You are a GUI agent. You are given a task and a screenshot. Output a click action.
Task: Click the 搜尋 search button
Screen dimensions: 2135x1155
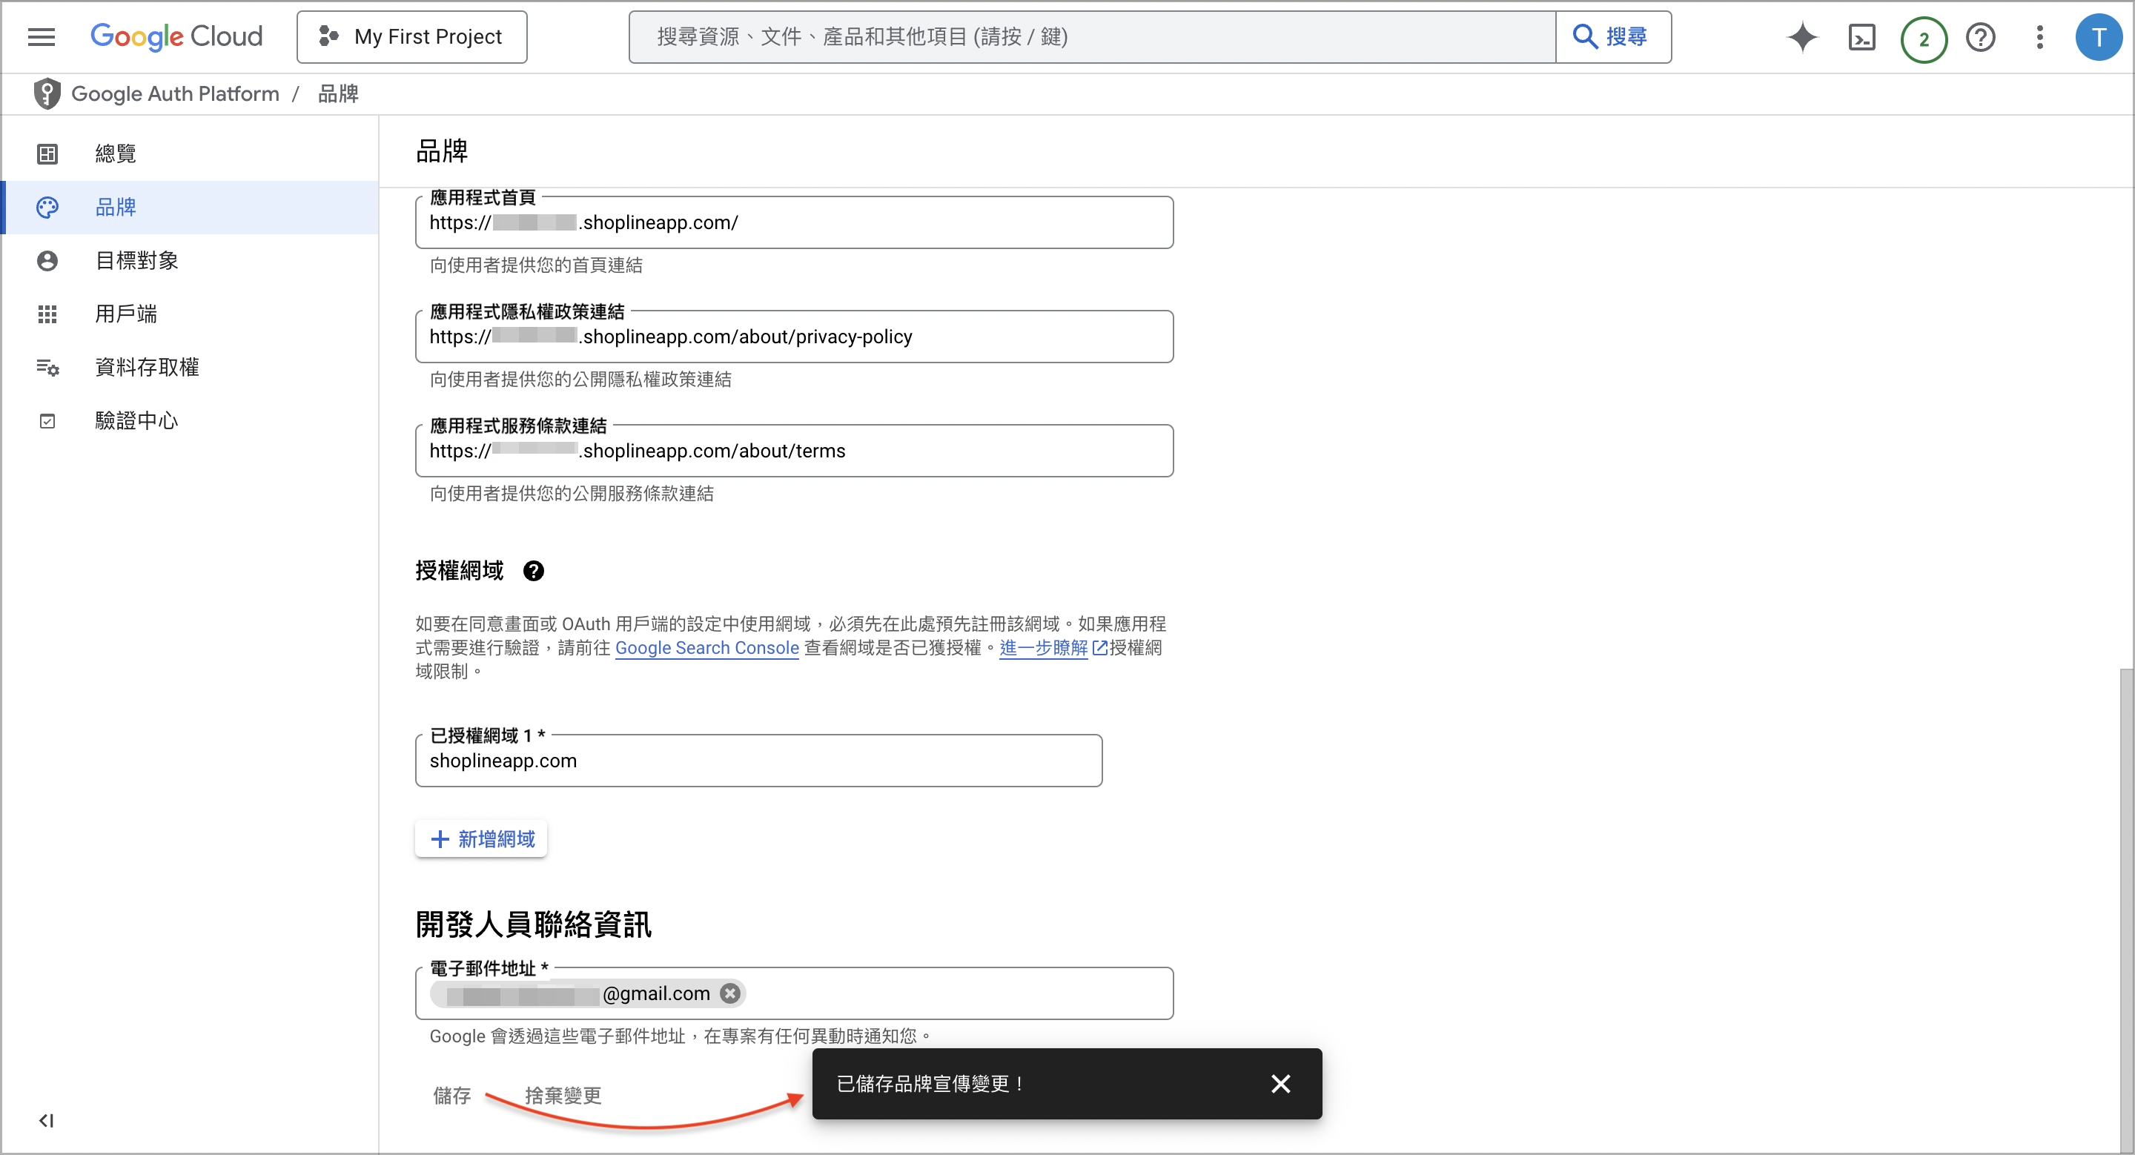pos(1613,36)
